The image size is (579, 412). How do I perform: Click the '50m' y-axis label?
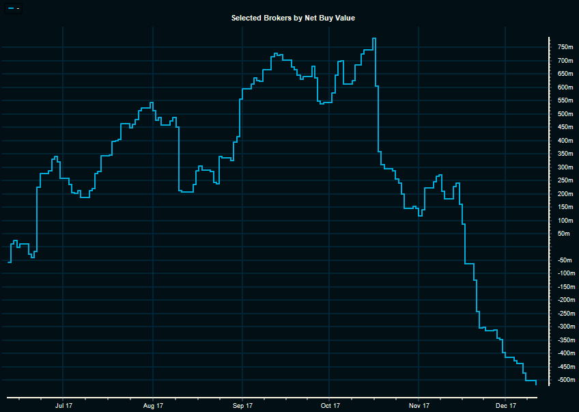563,234
